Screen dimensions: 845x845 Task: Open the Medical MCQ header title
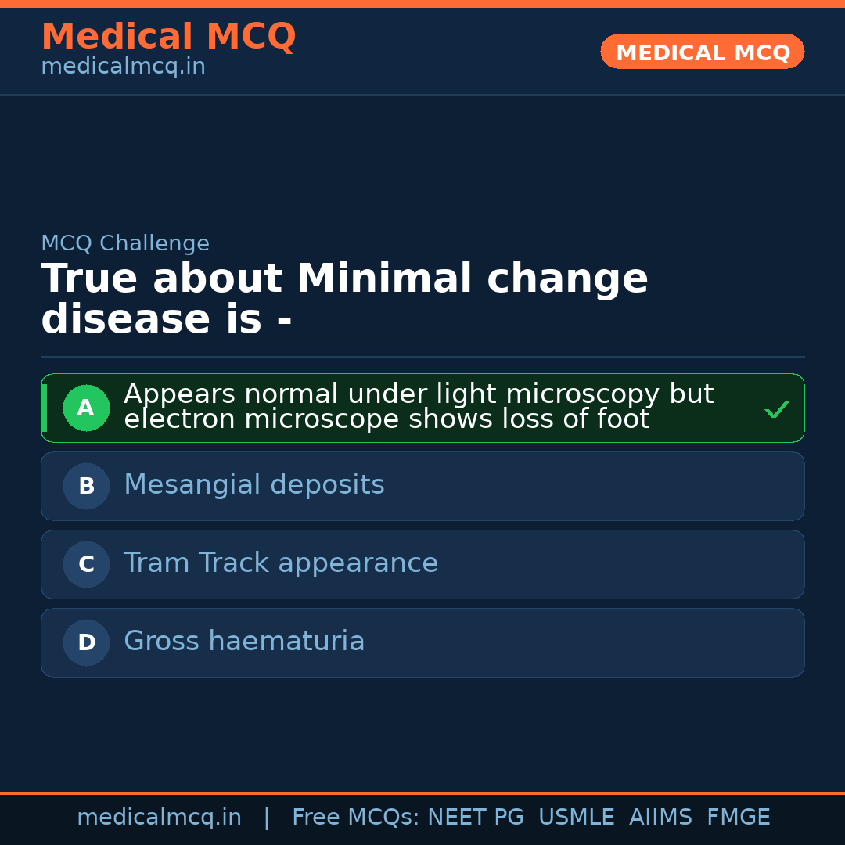(168, 37)
